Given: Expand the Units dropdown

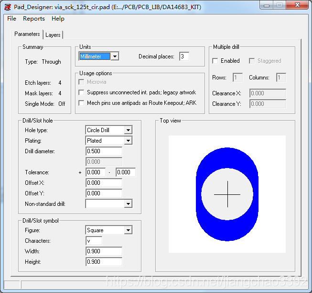Looking at the screenshot, I should pyautogui.click(x=114, y=56).
